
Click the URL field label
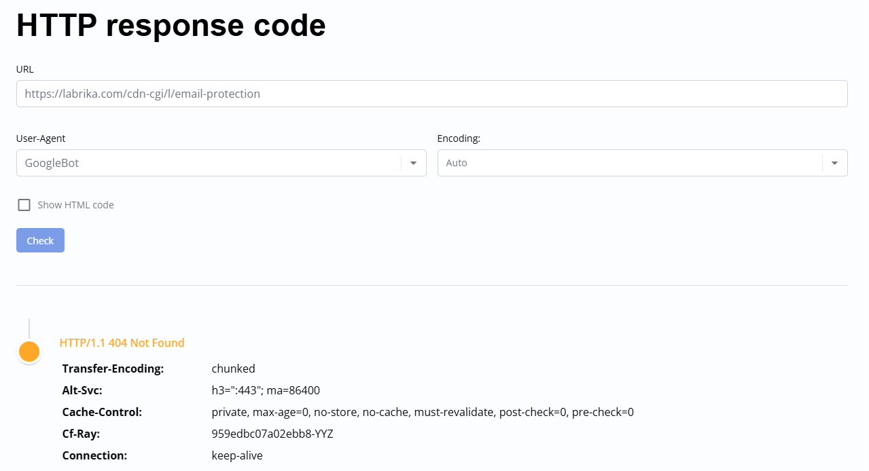pyautogui.click(x=25, y=69)
